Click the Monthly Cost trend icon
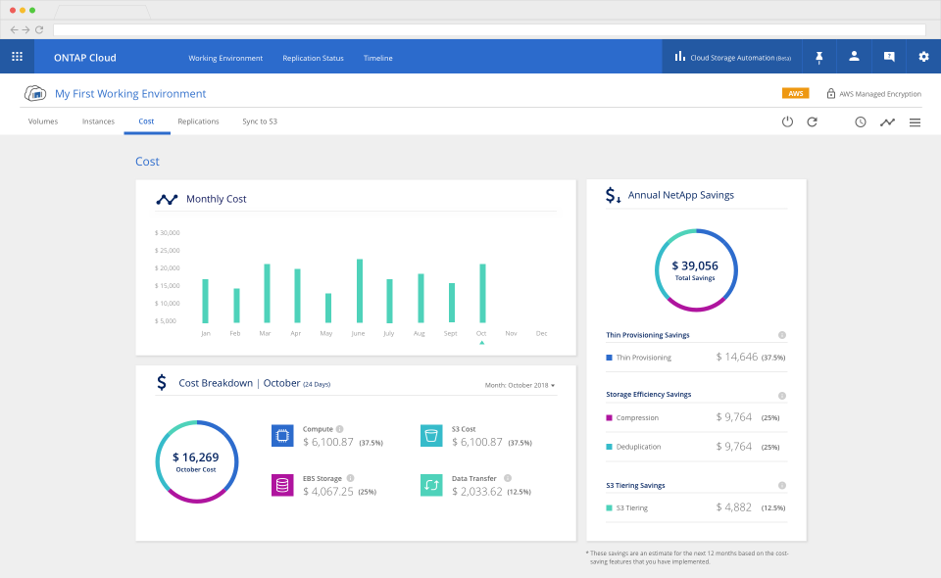This screenshot has height=578, width=941. coord(167,199)
